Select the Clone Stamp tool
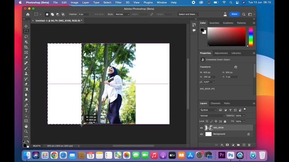The image size is (289, 162). click(x=26, y=73)
